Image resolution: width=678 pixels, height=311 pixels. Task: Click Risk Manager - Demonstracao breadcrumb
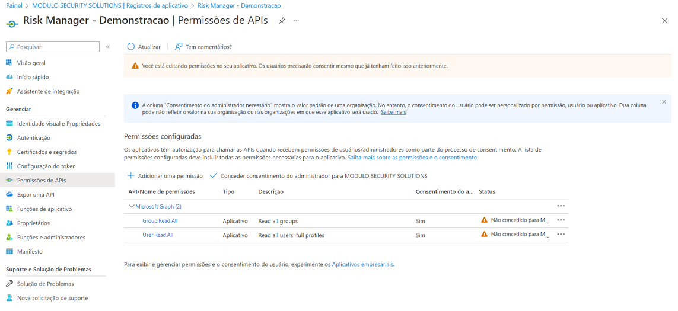pyautogui.click(x=238, y=5)
